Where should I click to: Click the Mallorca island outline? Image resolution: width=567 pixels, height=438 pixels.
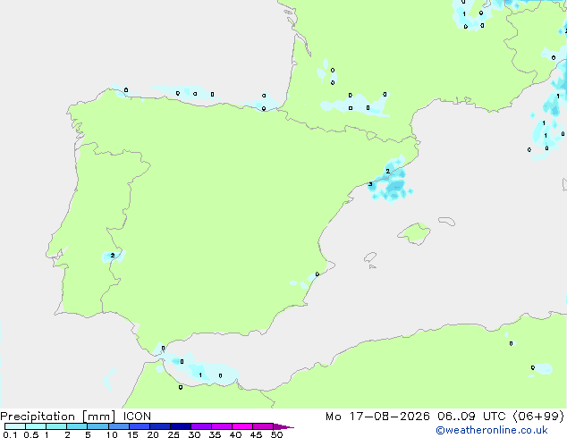pyautogui.click(x=414, y=234)
